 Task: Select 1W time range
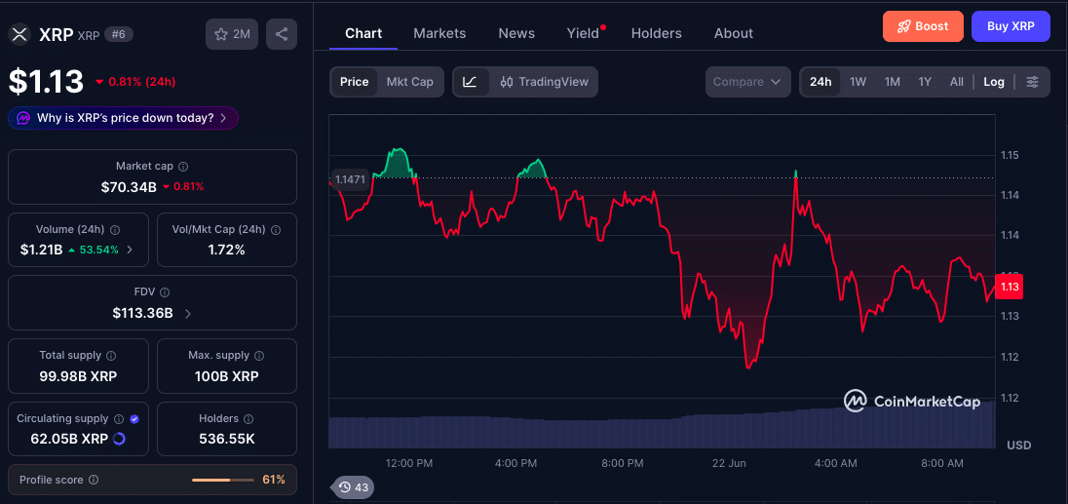pyautogui.click(x=858, y=82)
